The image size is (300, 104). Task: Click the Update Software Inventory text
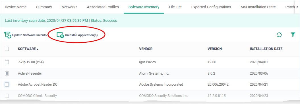coord(31,35)
